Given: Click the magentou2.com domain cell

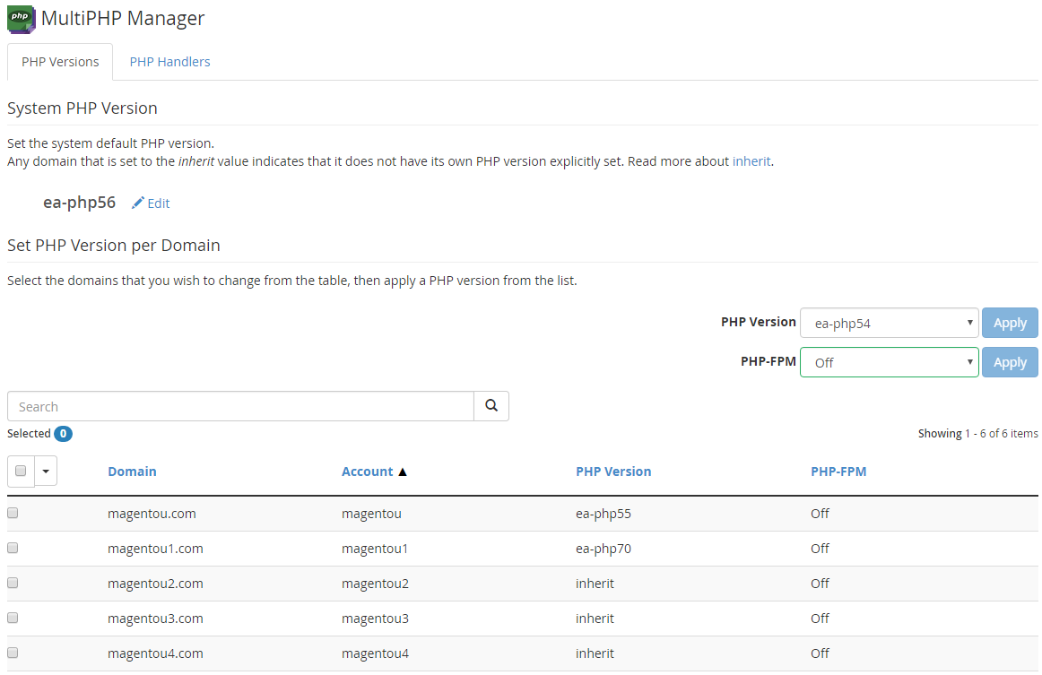Looking at the screenshot, I should point(155,584).
